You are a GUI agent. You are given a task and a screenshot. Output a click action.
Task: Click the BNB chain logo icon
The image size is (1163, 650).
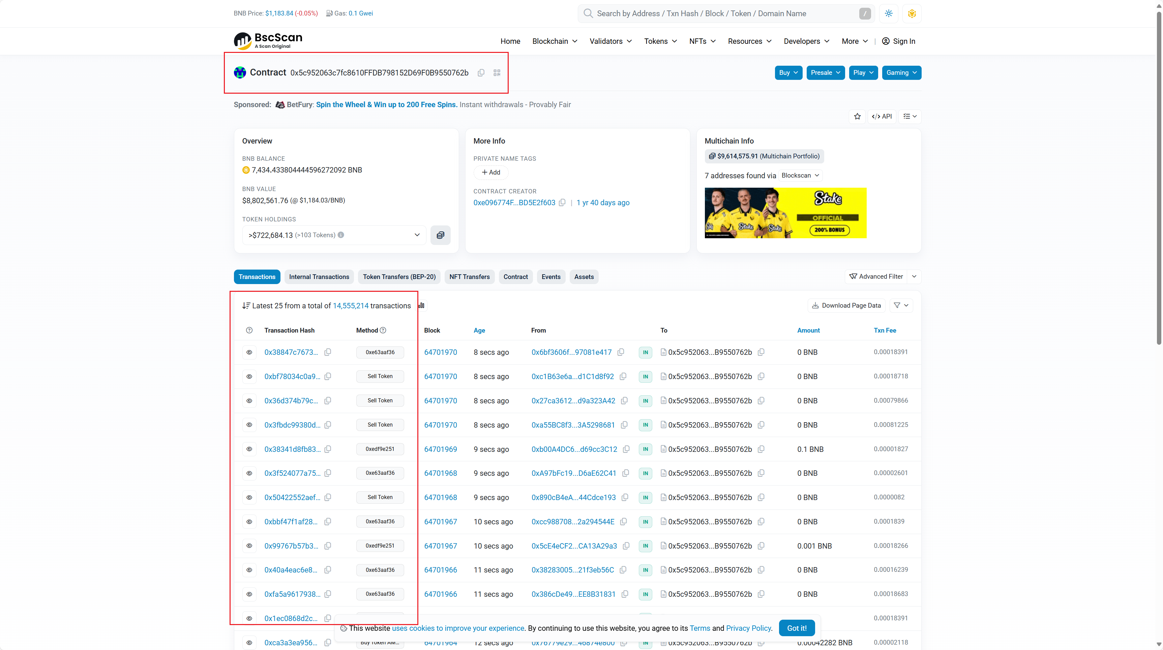(912, 13)
